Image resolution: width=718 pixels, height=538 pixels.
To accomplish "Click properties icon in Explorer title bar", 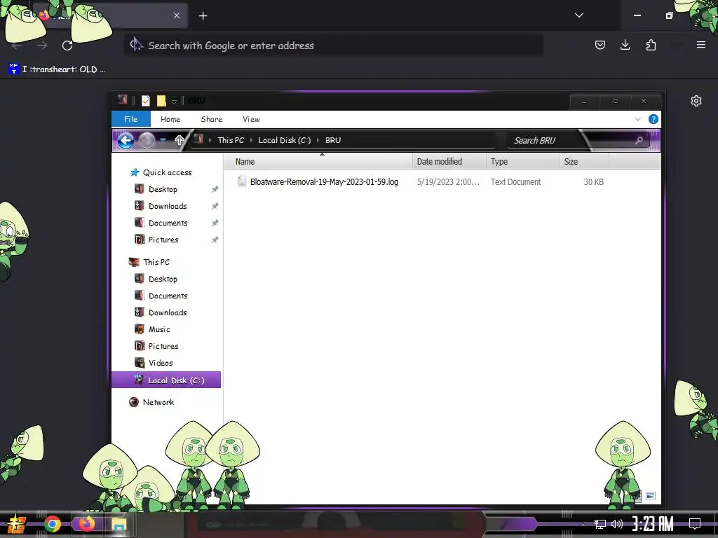I will [146, 101].
